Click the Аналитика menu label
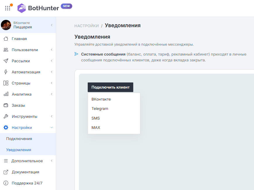This screenshot has width=254, height=190. [22, 94]
